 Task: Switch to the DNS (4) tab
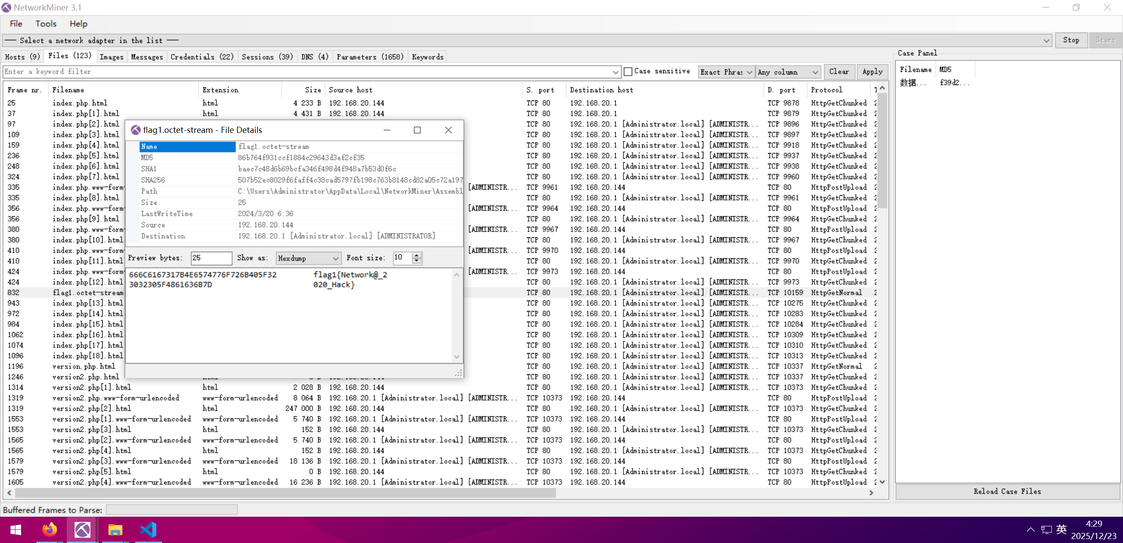pos(315,57)
